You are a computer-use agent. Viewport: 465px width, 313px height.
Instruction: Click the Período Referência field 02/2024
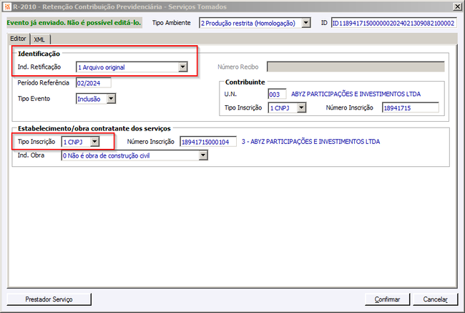(x=94, y=83)
